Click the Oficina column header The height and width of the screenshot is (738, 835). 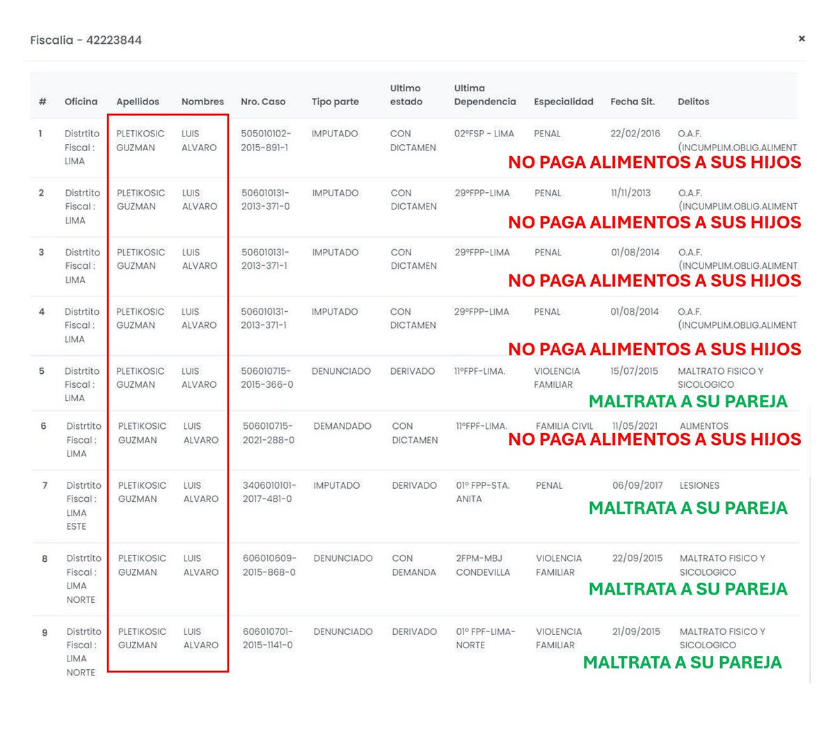tap(81, 102)
